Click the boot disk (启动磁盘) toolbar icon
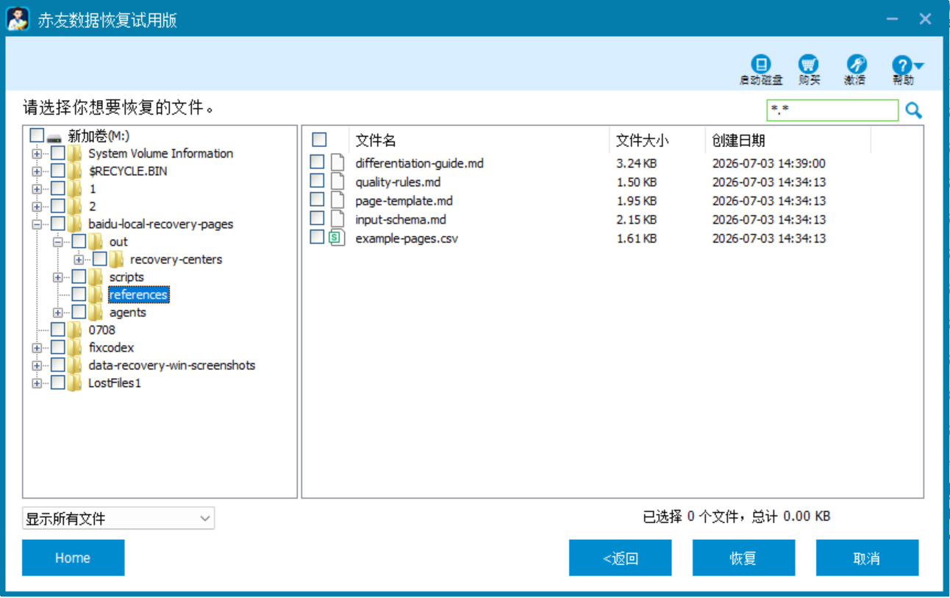The image size is (950, 598). click(761, 64)
